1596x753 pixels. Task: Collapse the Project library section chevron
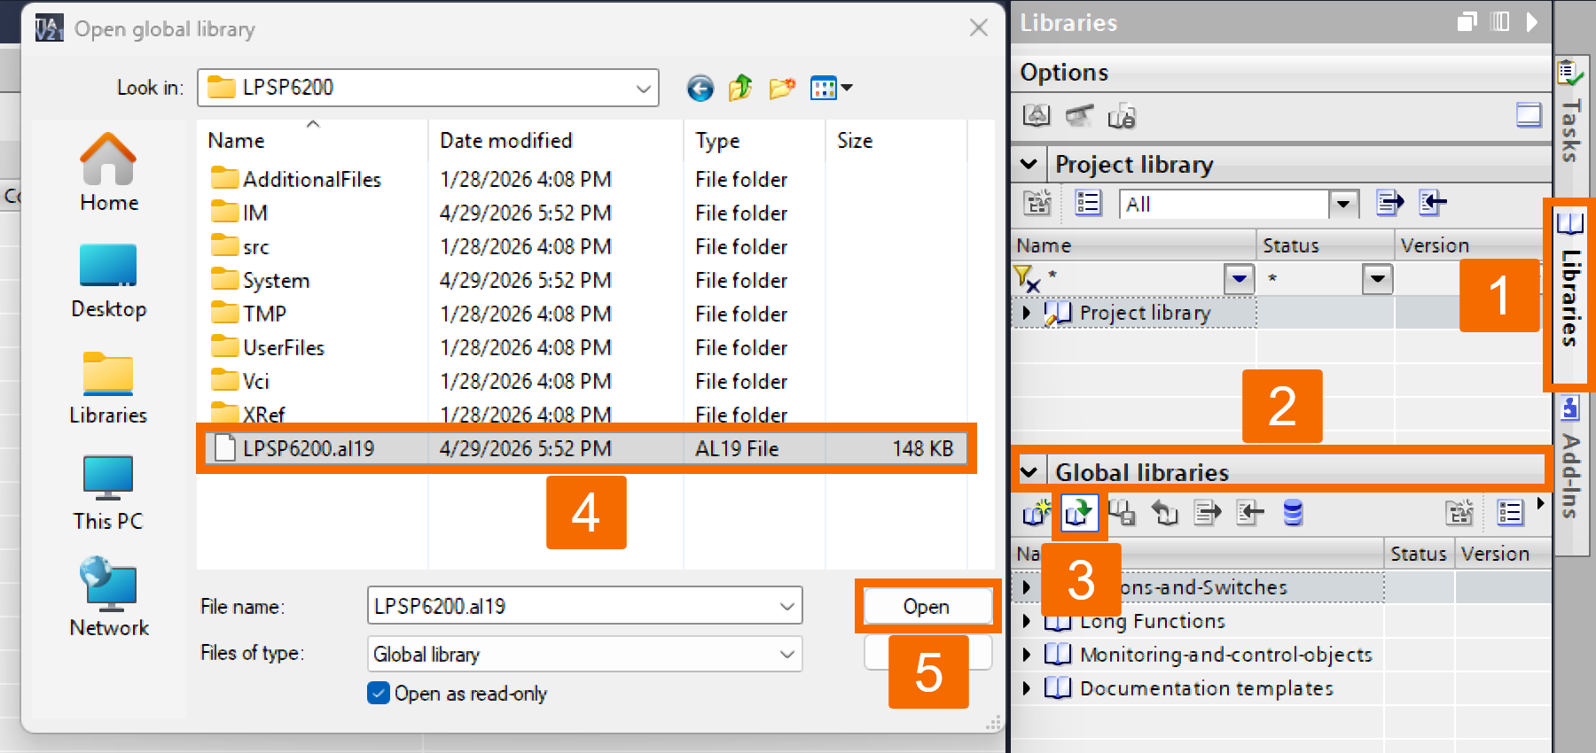(1029, 164)
